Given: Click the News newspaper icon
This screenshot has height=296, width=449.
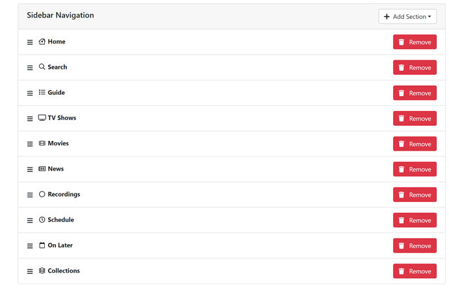Looking at the screenshot, I should tap(42, 169).
